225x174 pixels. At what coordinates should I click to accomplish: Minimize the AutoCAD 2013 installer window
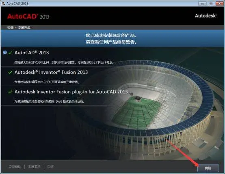tap(202, 3)
